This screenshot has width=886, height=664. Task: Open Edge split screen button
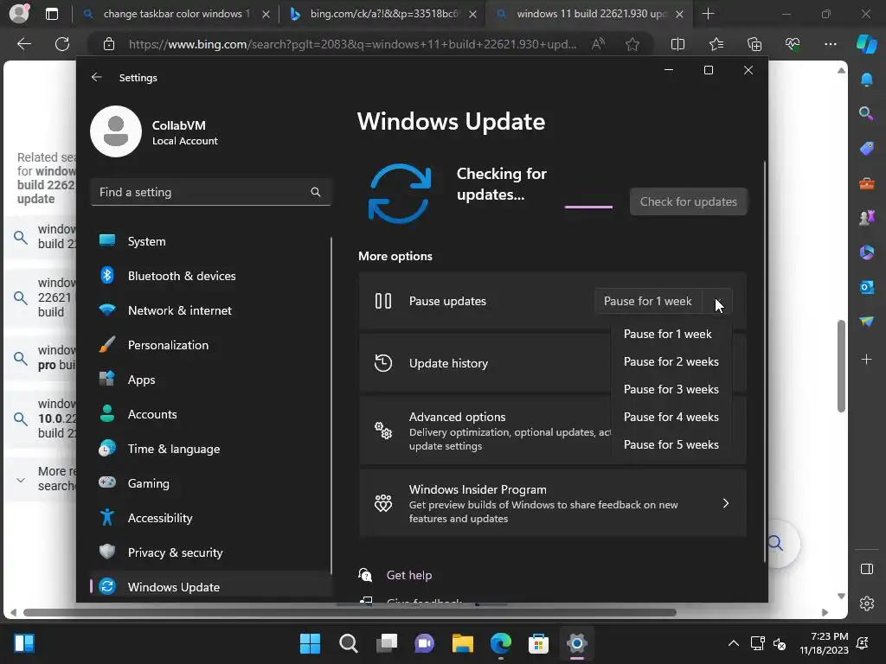pyautogui.click(x=677, y=44)
